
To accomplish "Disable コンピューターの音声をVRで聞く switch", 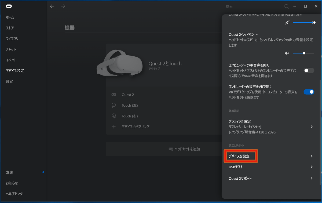I will click(x=309, y=92).
